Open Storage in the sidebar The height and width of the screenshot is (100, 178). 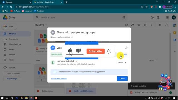coord(12,67)
